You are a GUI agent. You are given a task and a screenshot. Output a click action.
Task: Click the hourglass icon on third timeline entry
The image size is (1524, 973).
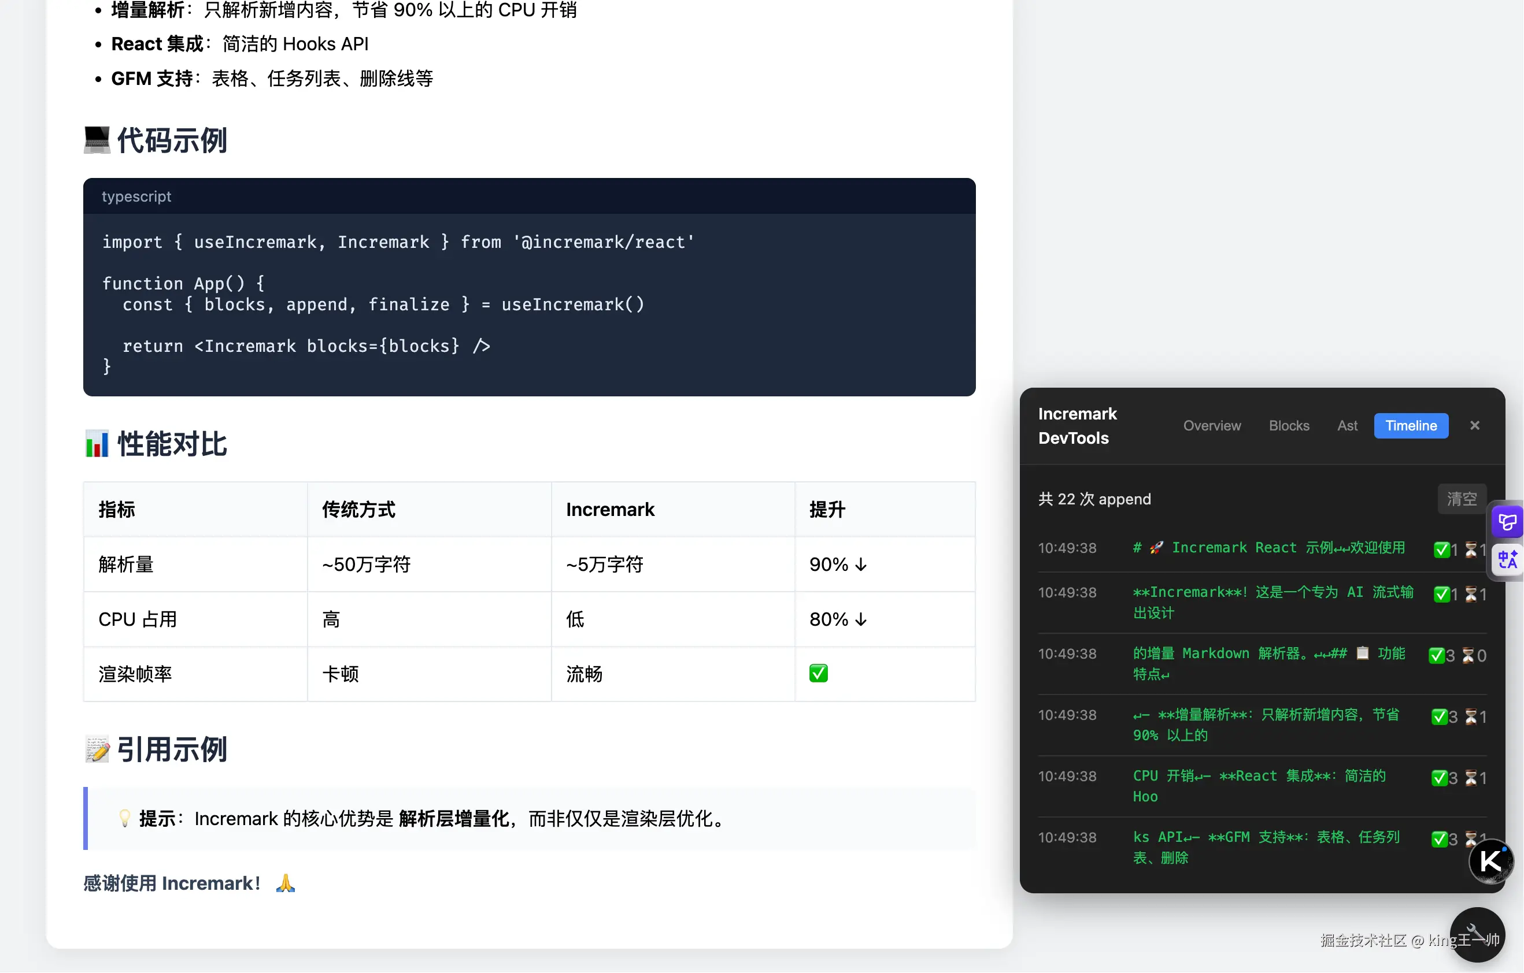[x=1468, y=655]
